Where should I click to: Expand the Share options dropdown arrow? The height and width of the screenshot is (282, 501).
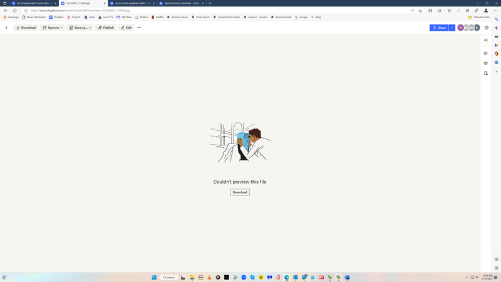click(452, 28)
